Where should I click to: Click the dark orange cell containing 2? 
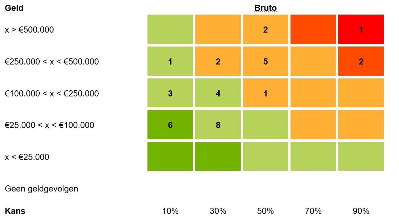tap(361, 61)
